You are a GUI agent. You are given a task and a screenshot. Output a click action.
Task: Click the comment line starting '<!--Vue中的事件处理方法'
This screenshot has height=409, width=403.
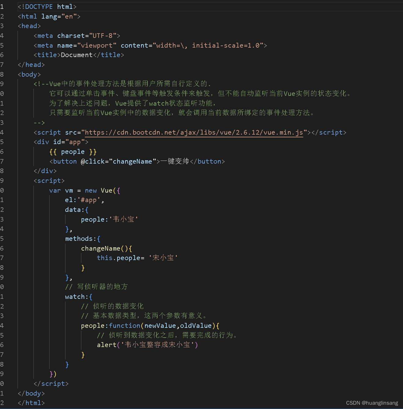[x=122, y=84]
